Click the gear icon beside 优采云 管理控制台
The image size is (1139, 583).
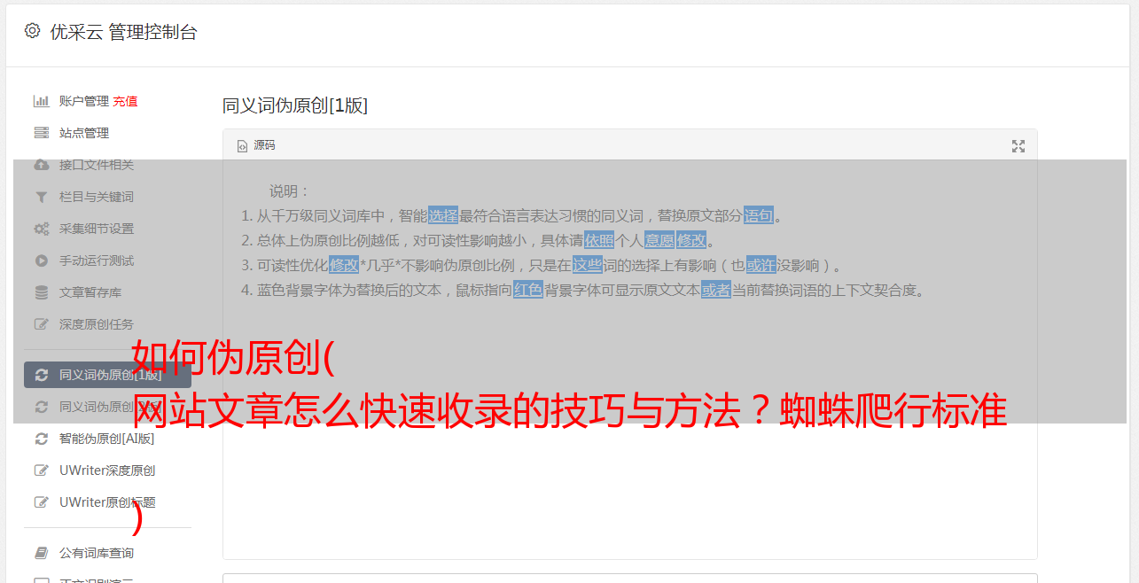pyautogui.click(x=33, y=31)
